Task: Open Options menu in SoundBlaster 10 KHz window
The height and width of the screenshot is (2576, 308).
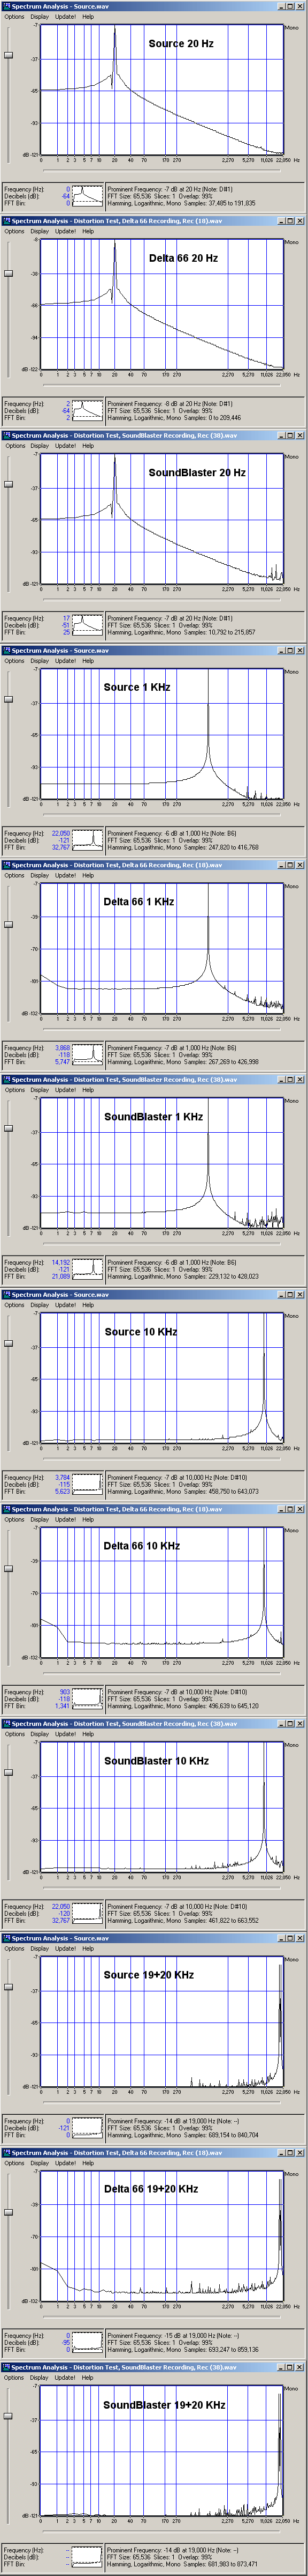Action: point(14,1734)
